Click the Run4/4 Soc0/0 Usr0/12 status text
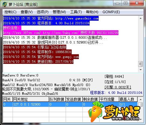This screenshot has width=146, height=125. pos(21,80)
